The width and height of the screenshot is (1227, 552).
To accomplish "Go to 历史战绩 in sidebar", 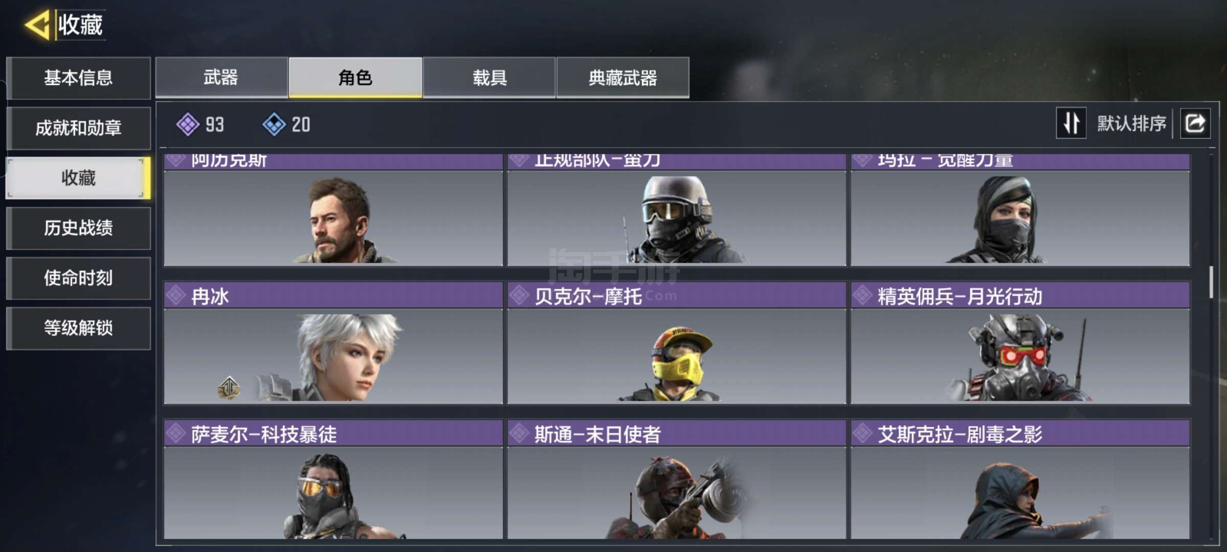I will point(78,228).
